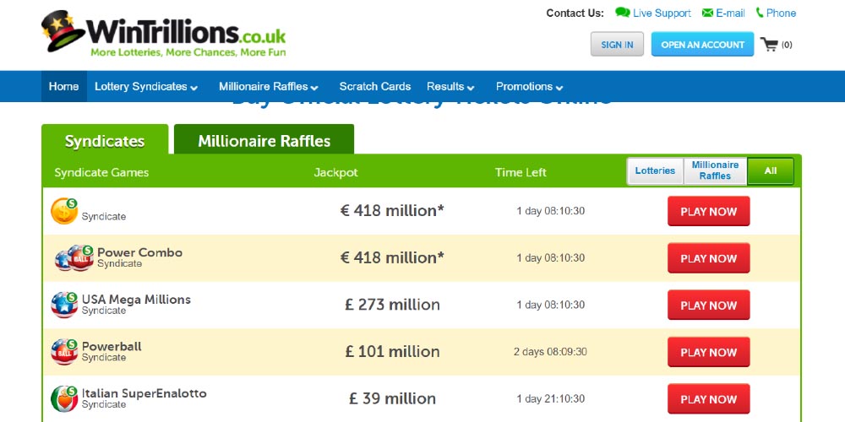
Task: Open the Scratch Cards menu item
Action: (375, 87)
